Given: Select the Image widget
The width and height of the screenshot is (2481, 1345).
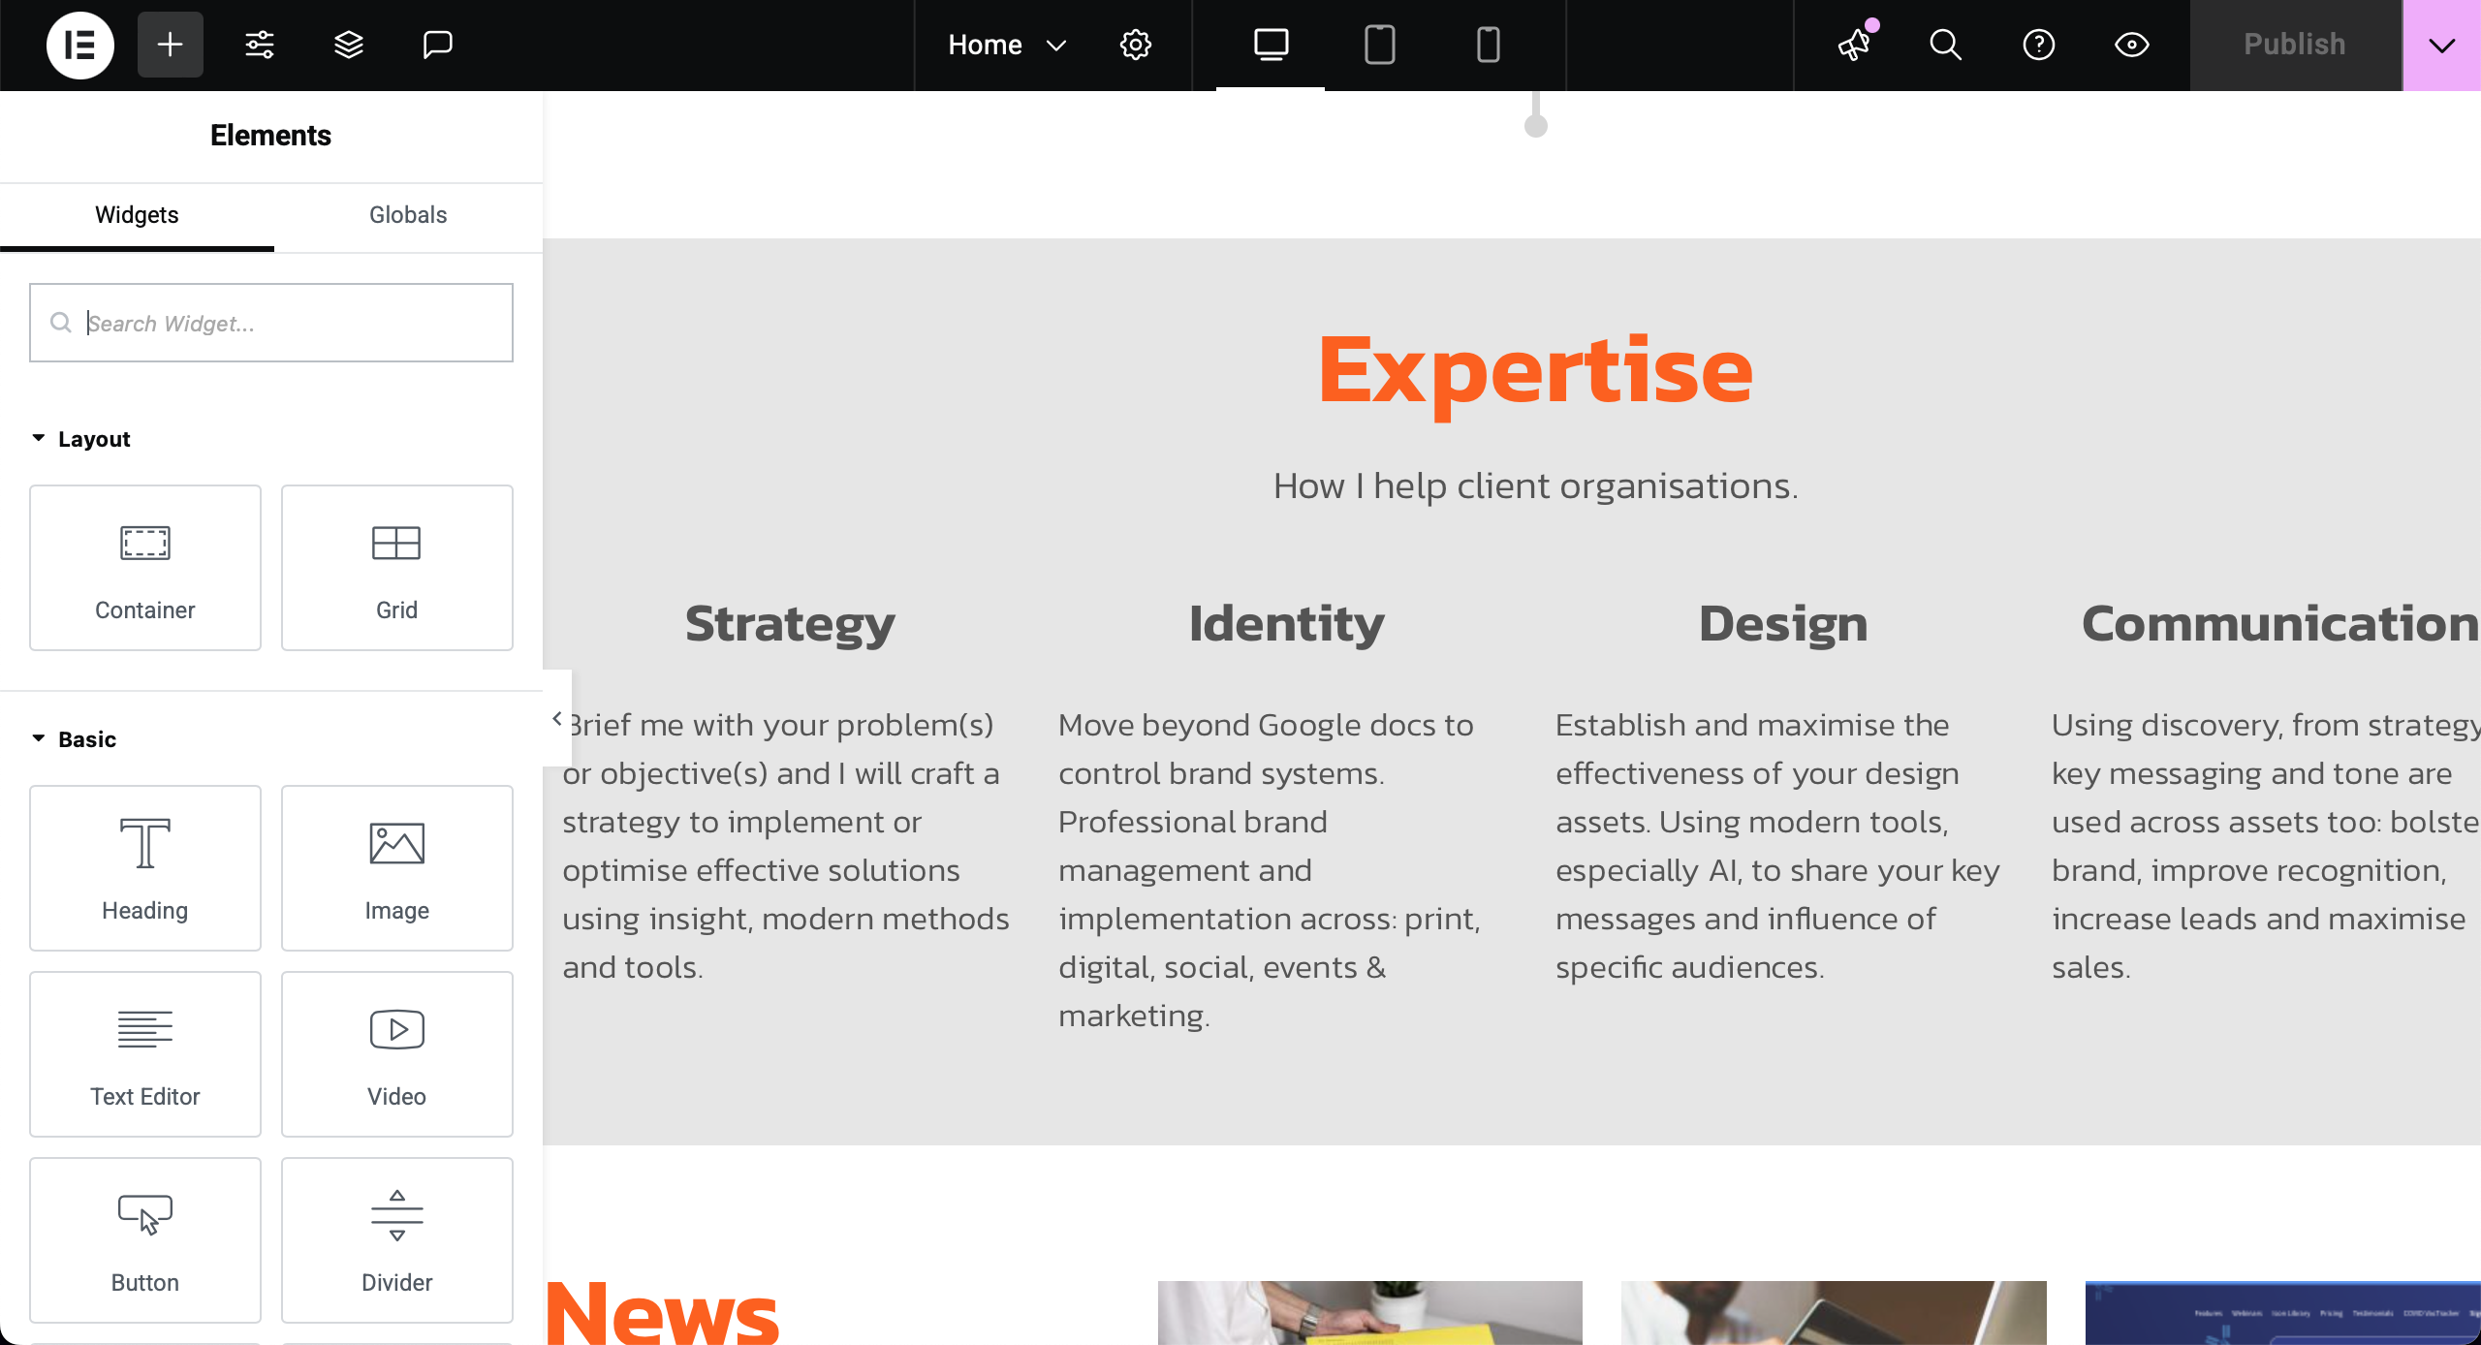Looking at the screenshot, I should 397,868.
